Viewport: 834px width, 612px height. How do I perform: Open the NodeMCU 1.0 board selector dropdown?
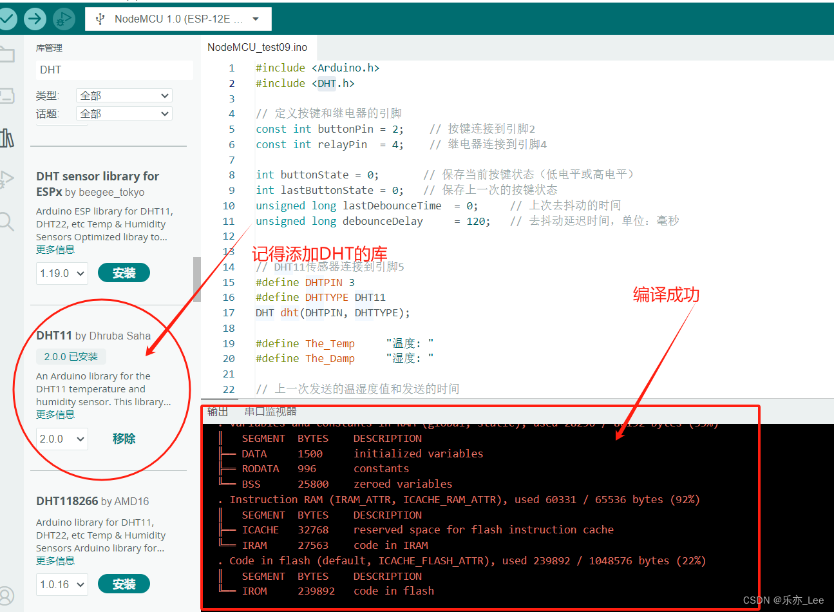tap(178, 19)
